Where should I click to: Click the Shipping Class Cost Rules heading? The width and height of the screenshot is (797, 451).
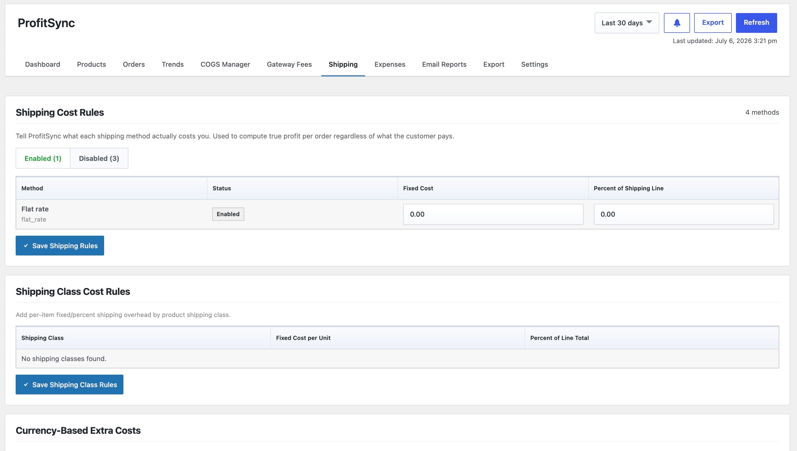73,291
